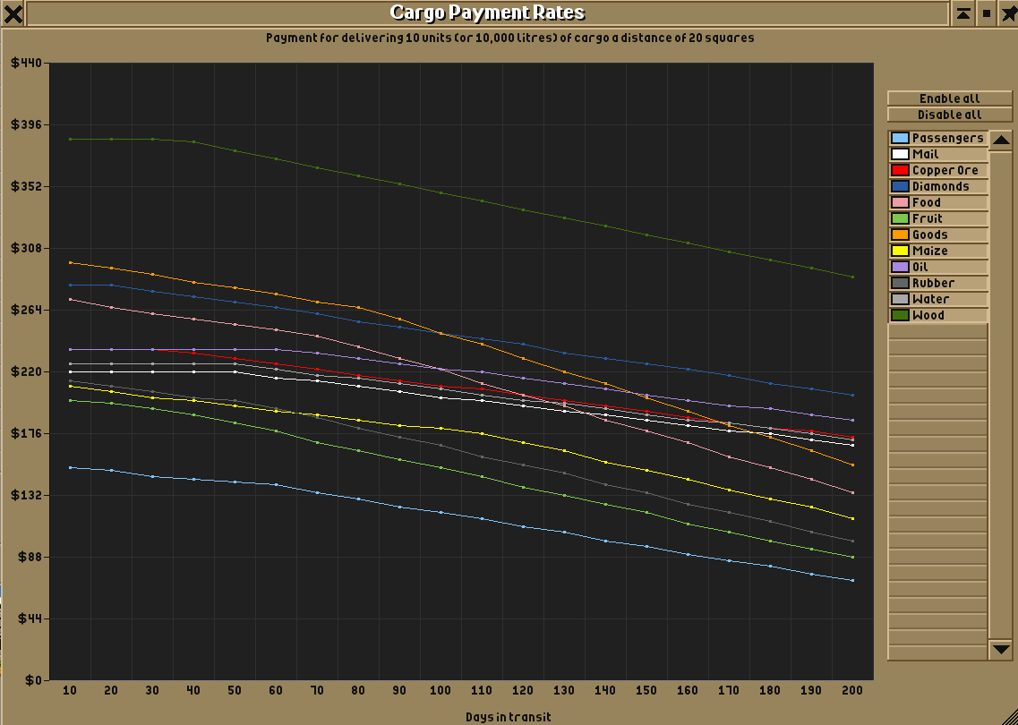Toggle the Wood cargo line
1018x725 pixels.
938,315
